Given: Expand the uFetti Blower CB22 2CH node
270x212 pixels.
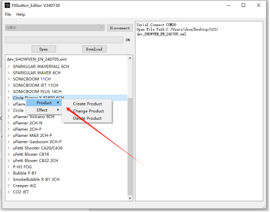Looking at the screenshot, I should tap(9, 160).
